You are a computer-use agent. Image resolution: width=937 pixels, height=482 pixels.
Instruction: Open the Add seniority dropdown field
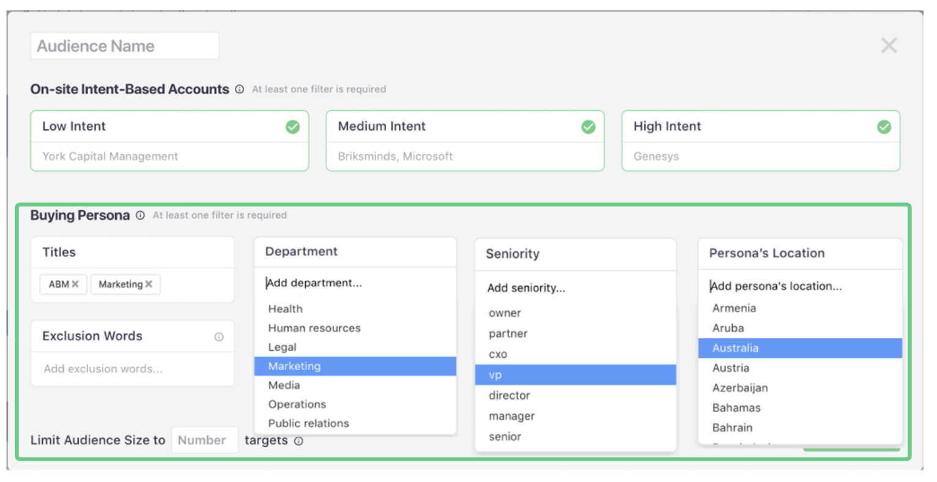coord(575,288)
